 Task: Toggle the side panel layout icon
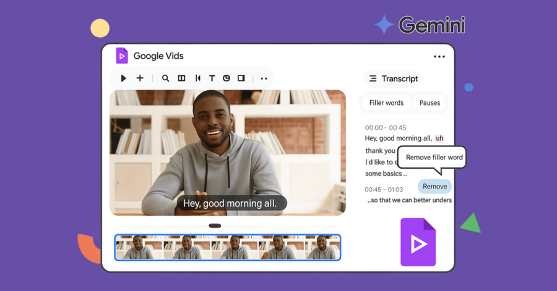click(241, 78)
